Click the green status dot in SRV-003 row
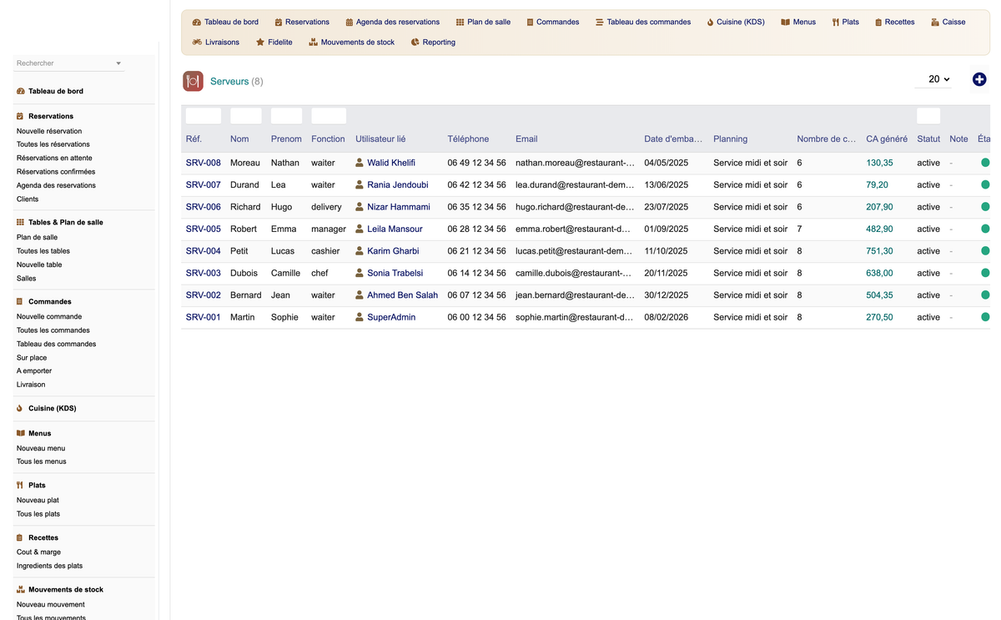The width and height of the screenshot is (1001, 620). tap(985, 273)
